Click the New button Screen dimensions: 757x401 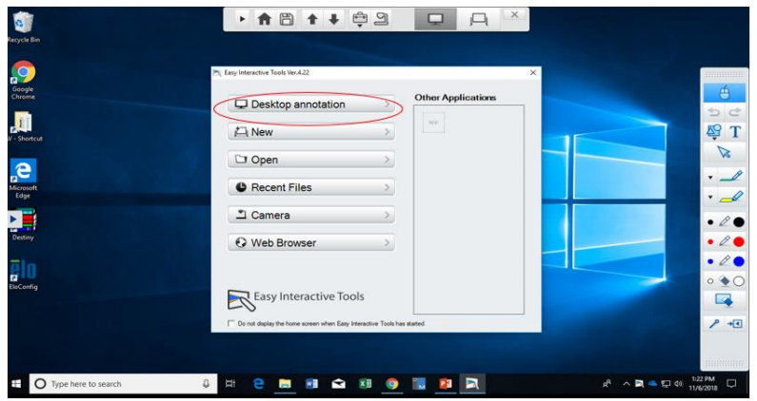pyautogui.click(x=310, y=132)
